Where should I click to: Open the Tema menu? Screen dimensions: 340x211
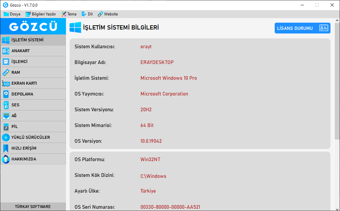click(69, 14)
